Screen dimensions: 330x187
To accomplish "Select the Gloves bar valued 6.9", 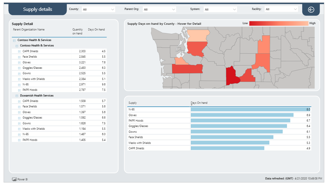I will [x=242, y=115].
